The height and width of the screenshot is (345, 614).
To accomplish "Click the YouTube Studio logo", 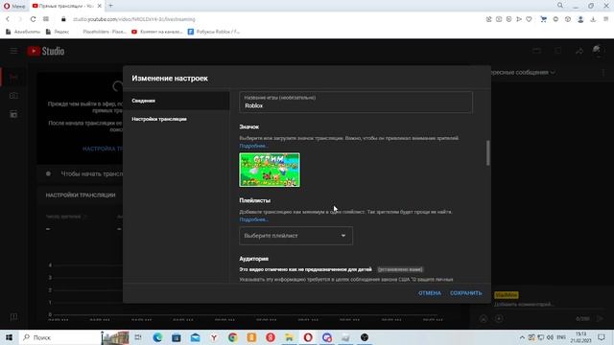I will 46,51.
